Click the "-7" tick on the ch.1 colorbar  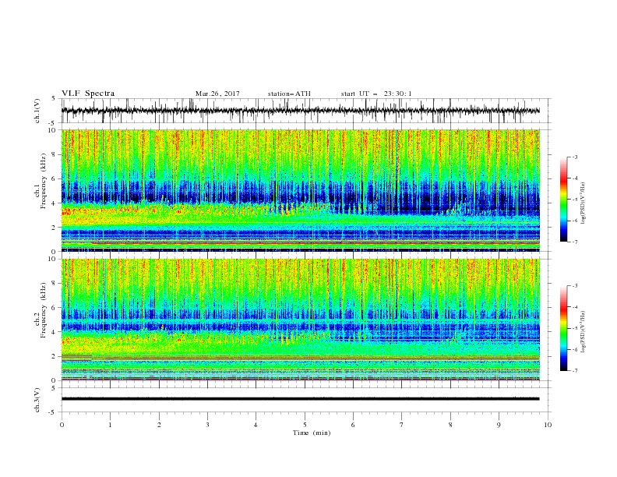[x=575, y=242]
